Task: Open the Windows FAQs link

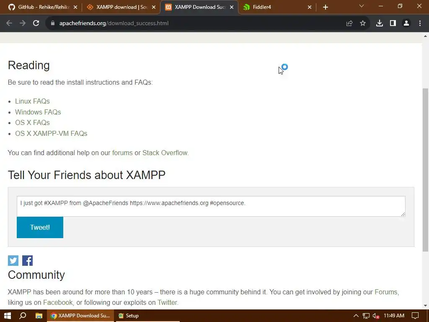Action: (x=38, y=112)
